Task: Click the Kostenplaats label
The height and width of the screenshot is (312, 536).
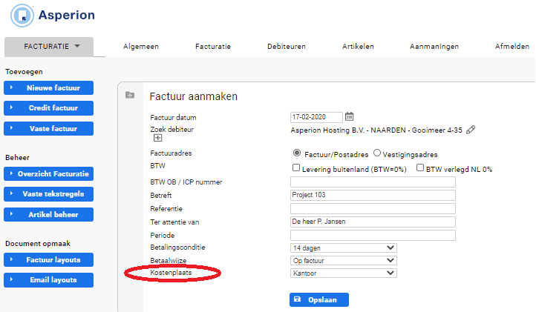Action: 171,273
